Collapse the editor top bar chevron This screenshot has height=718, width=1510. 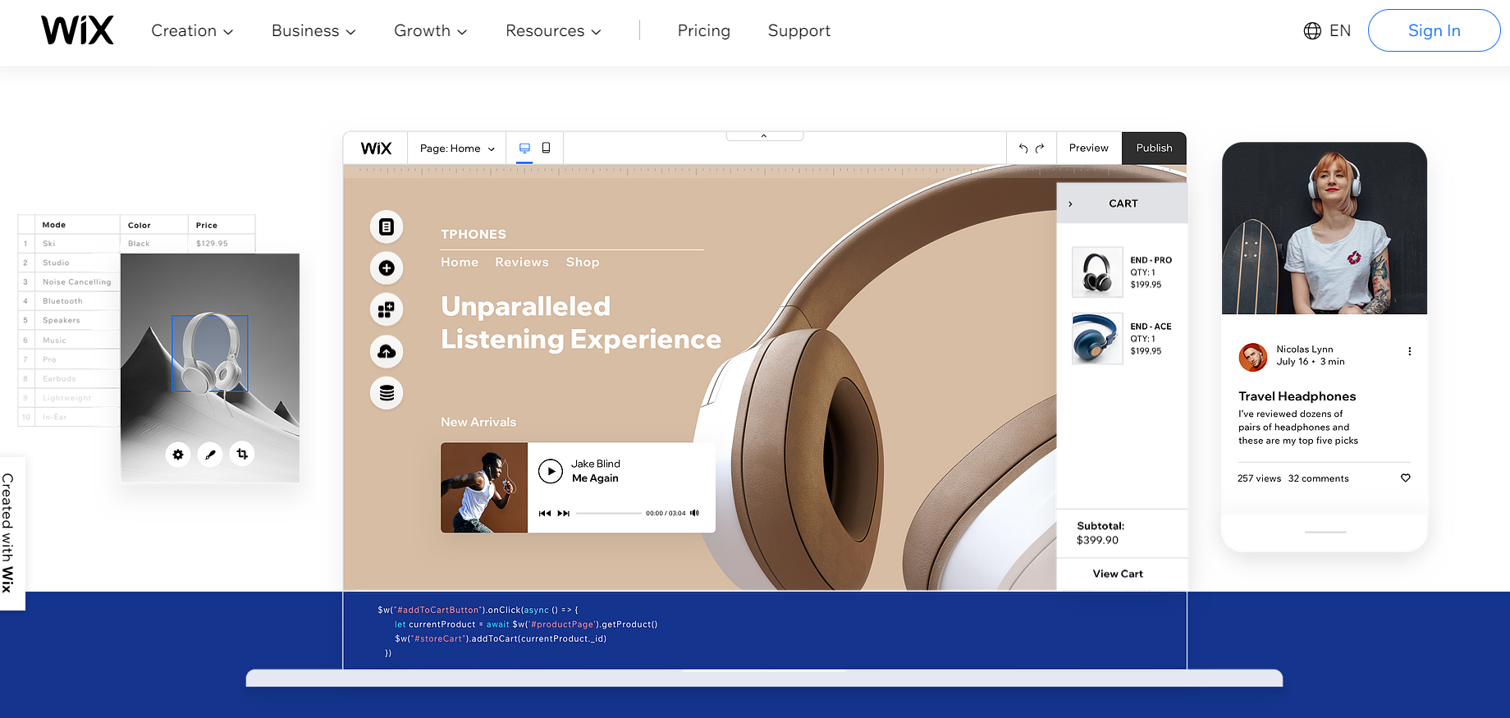pyautogui.click(x=764, y=135)
